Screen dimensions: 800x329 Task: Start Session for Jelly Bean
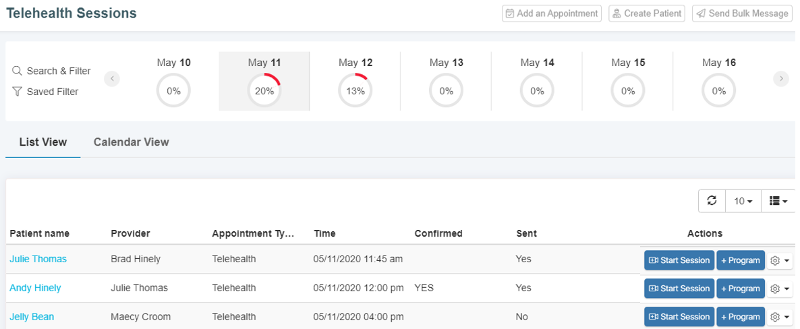[x=679, y=317]
